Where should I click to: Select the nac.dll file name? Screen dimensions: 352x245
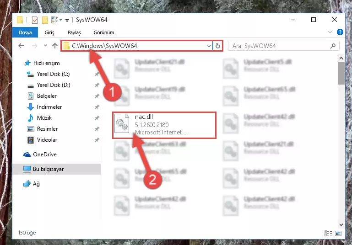tap(144, 117)
